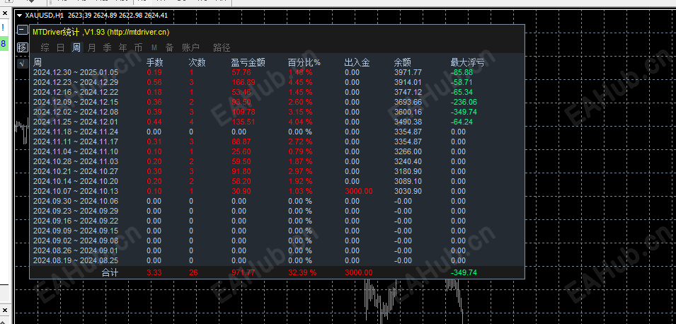Switch to the 币 currency tab

(138, 47)
